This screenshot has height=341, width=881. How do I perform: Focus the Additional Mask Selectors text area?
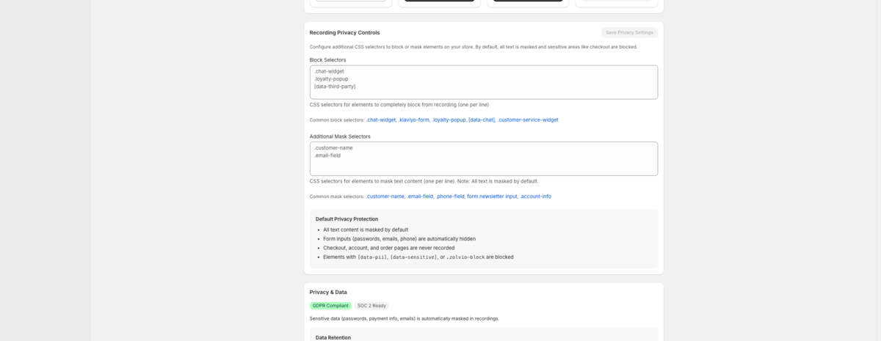483,158
